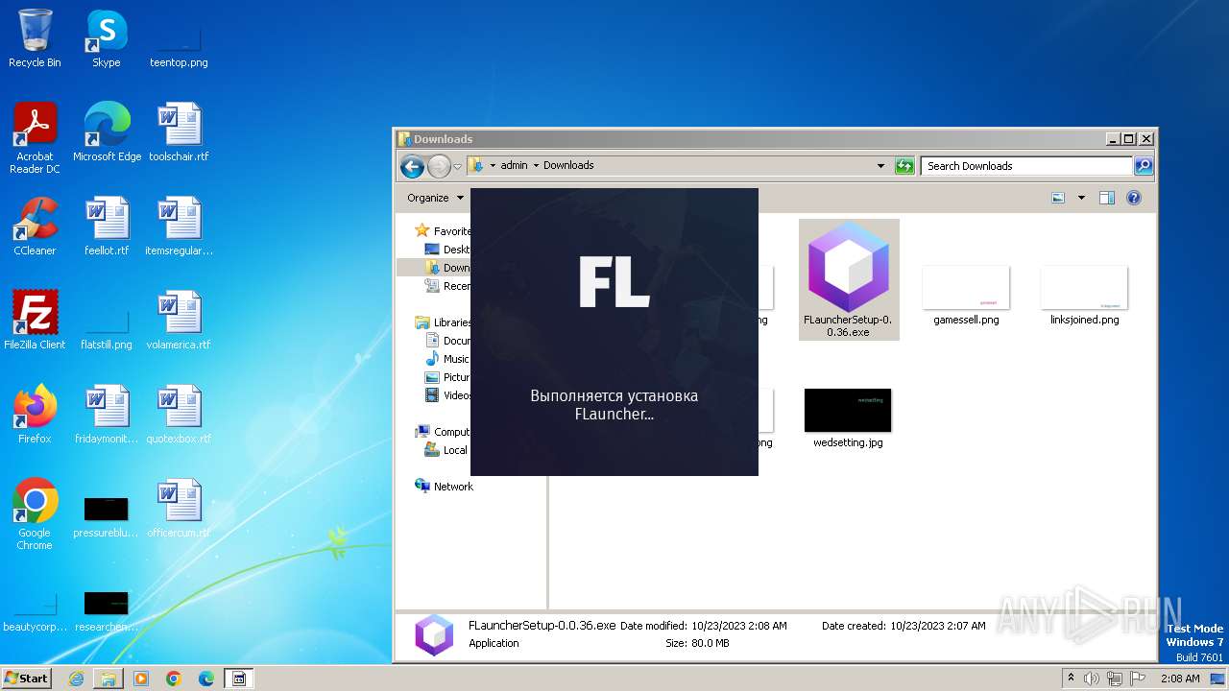Open Windows Explorer taskbar button

point(108,679)
